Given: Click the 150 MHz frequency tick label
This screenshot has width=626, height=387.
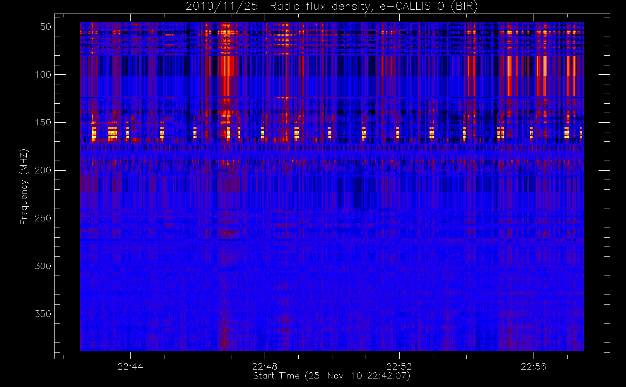Looking at the screenshot, I should [43, 123].
